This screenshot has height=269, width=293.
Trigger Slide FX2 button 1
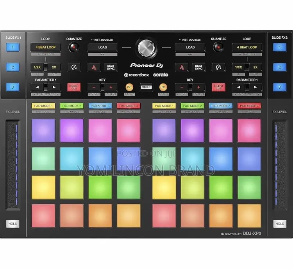click(x=280, y=47)
